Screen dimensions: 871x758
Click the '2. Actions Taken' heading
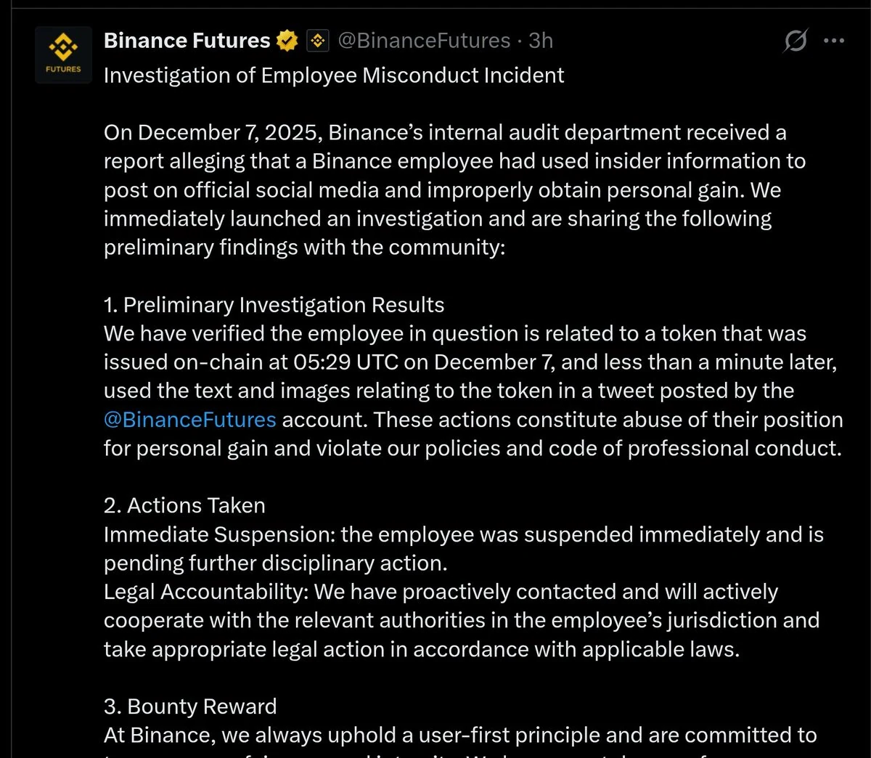pos(185,505)
